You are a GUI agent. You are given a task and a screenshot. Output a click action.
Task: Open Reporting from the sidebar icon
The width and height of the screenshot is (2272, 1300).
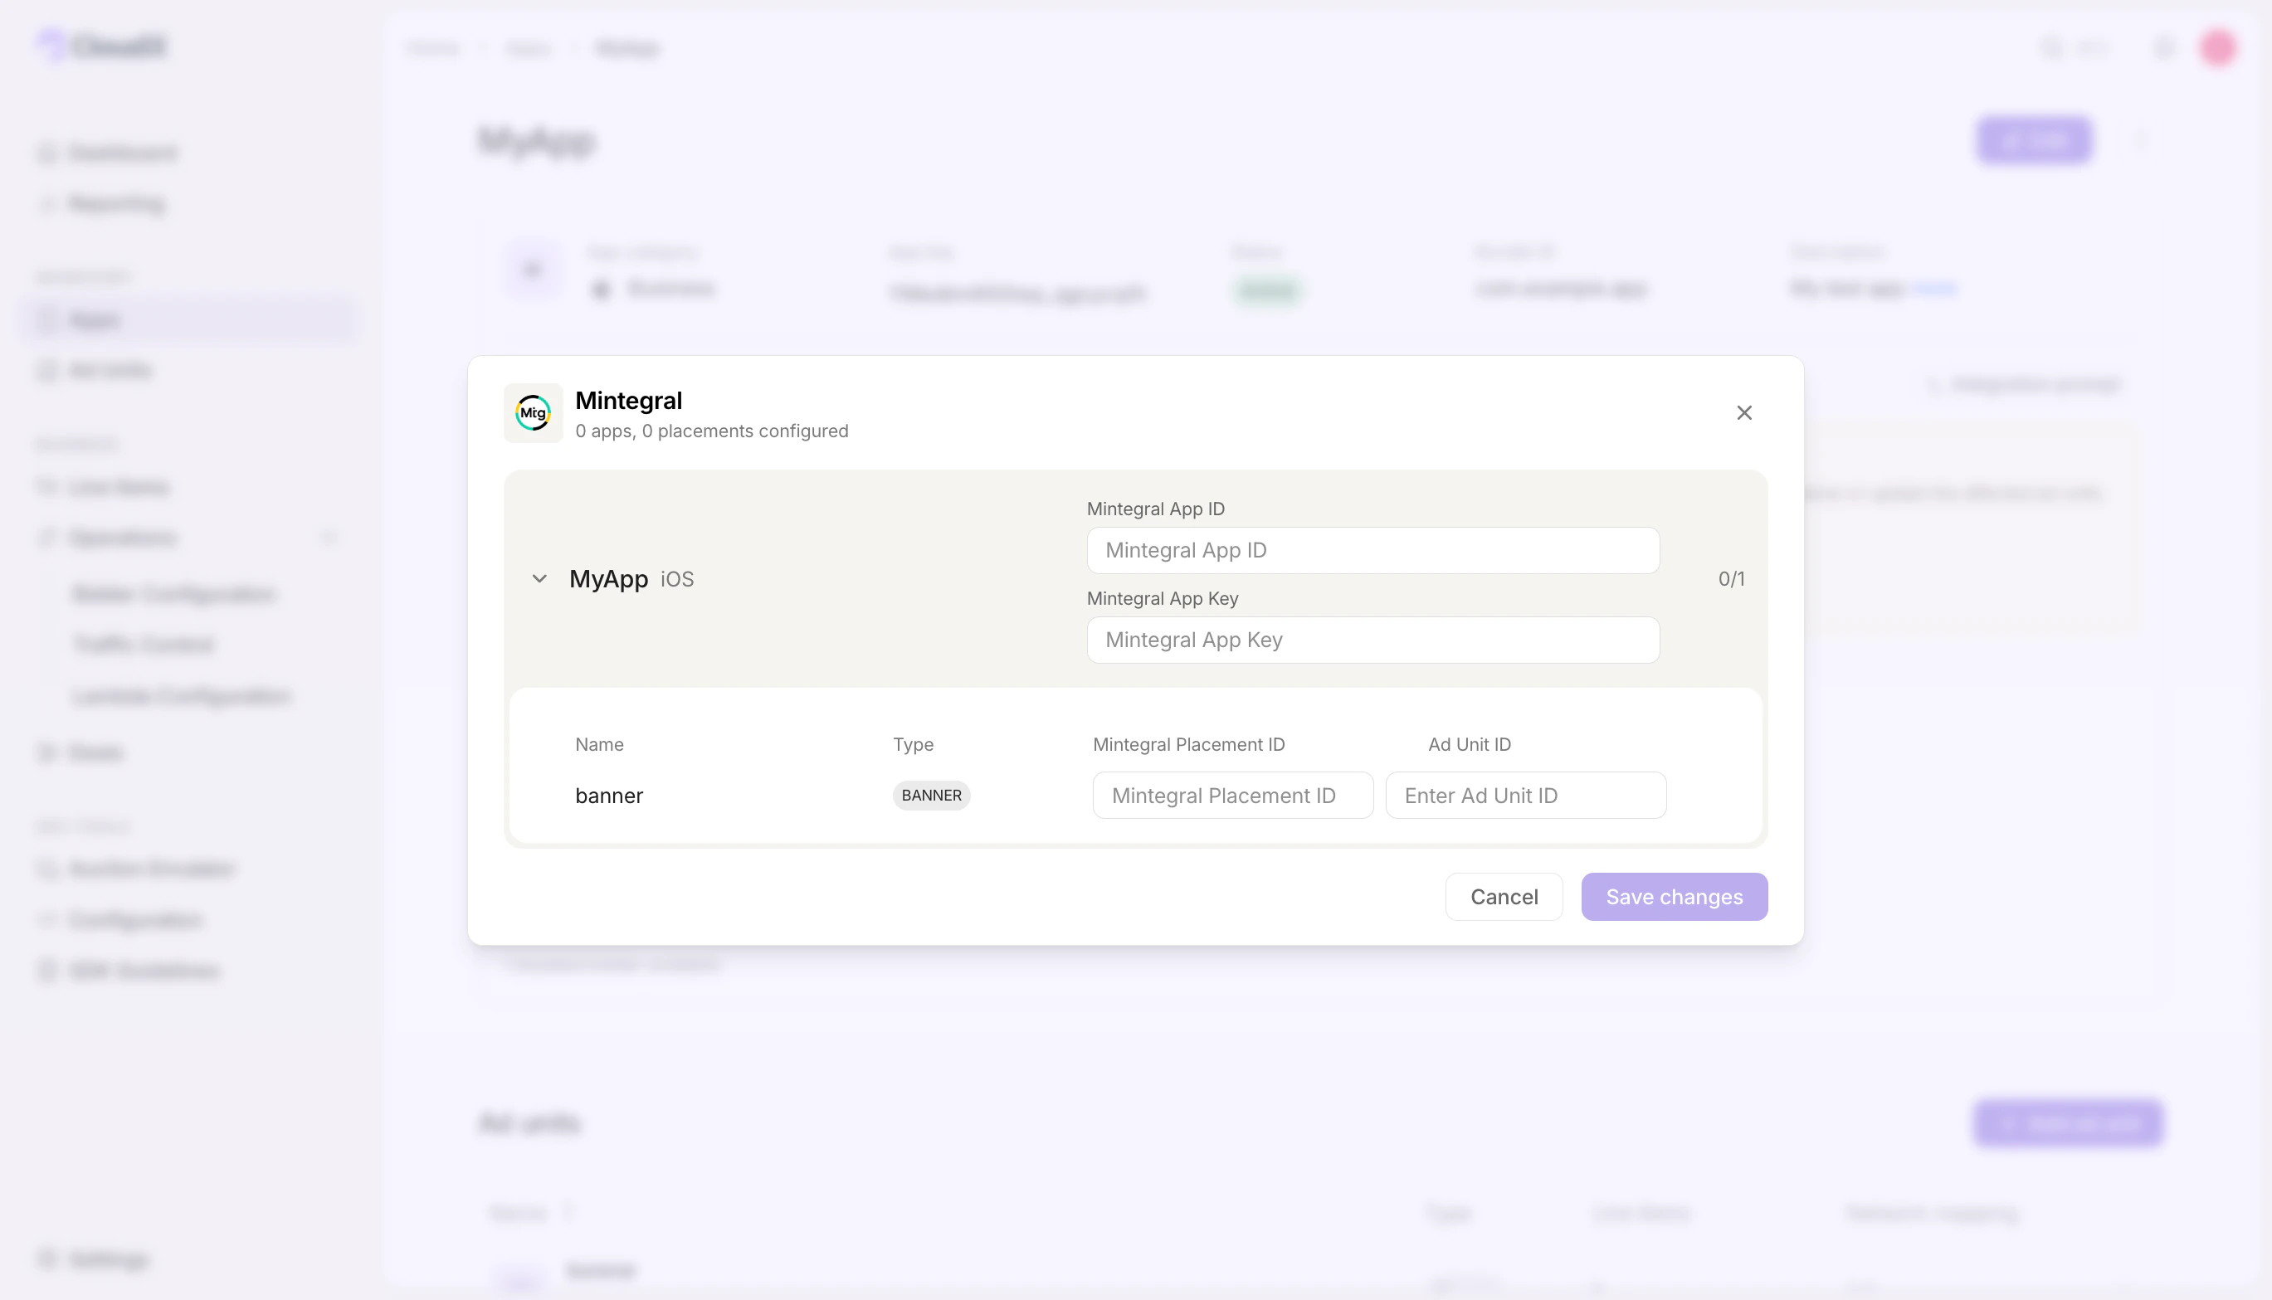pyautogui.click(x=48, y=202)
